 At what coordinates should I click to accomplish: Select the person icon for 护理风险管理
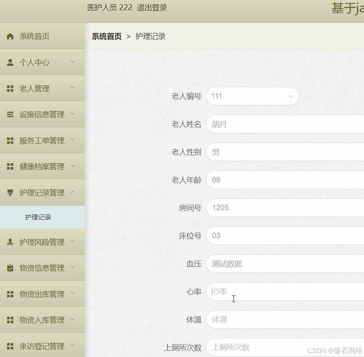pyautogui.click(x=9, y=242)
